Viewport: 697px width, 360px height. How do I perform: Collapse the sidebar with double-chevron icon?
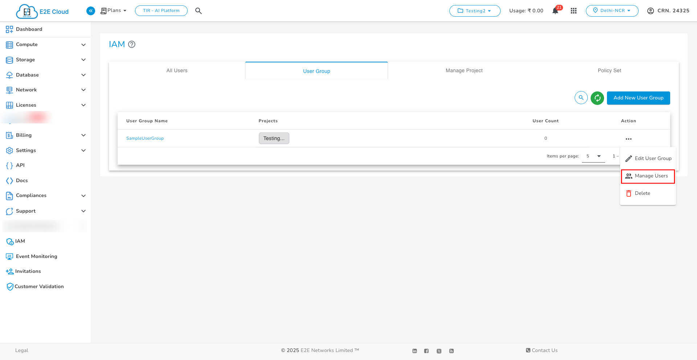(91, 11)
